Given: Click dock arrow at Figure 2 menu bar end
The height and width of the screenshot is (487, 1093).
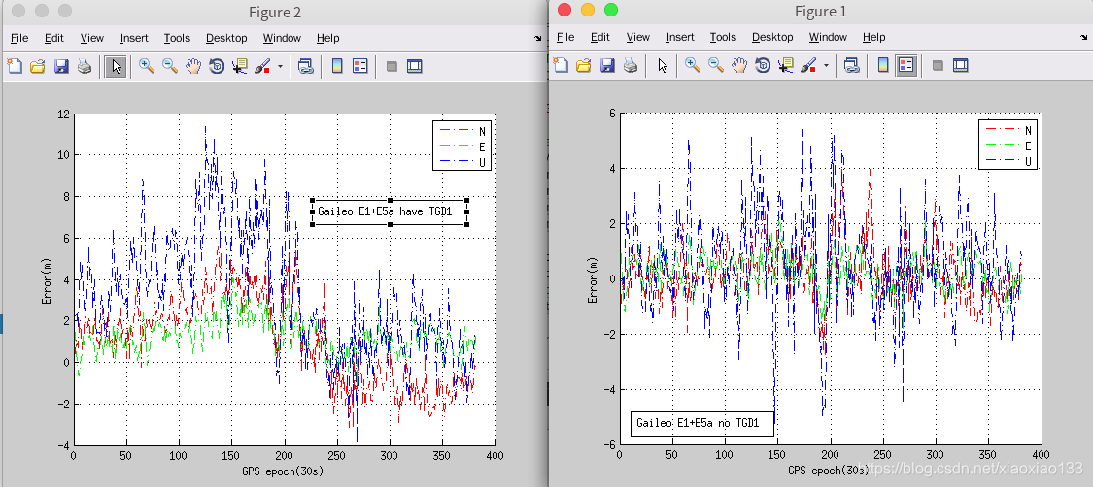Looking at the screenshot, I should click(x=537, y=38).
